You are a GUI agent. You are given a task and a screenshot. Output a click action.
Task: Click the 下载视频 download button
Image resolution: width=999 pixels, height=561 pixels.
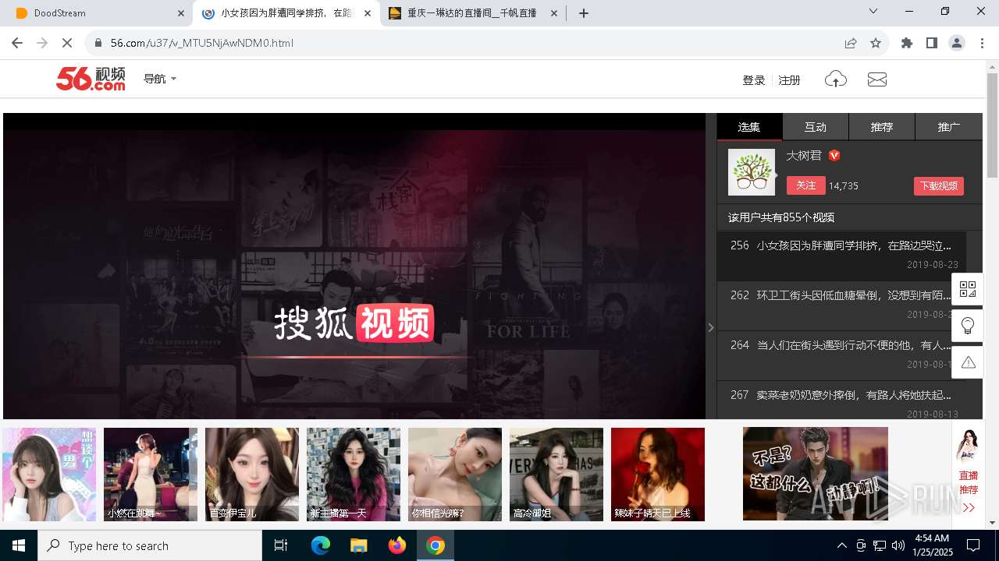pos(939,186)
